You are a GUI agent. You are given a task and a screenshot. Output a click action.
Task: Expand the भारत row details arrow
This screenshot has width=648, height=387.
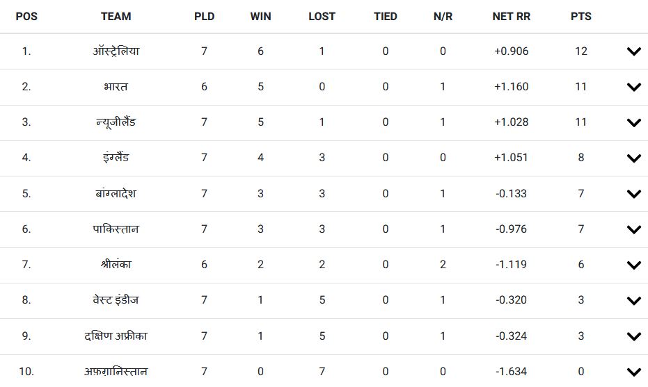633,87
